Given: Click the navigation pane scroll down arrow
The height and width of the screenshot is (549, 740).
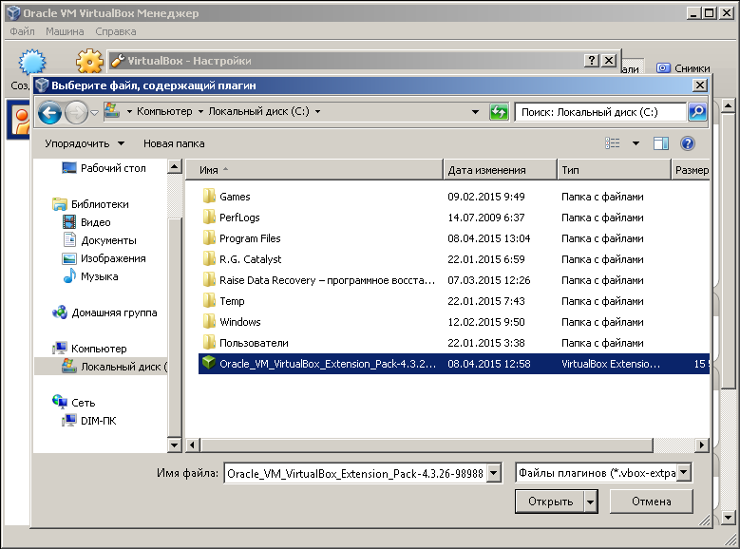Looking at the screenshot, I should pyautogui.click(x=174, y=445).
